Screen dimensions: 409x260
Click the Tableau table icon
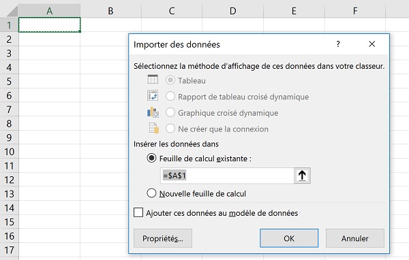(x=153, y=80)
